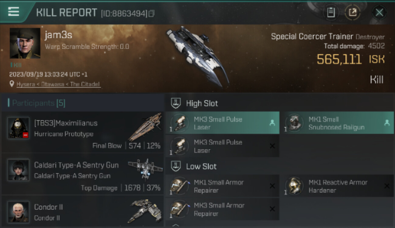Collapse the Low Slot section
Image resolution: width=395 pixels, height=228 pixels.
click(x=176, y=166)
